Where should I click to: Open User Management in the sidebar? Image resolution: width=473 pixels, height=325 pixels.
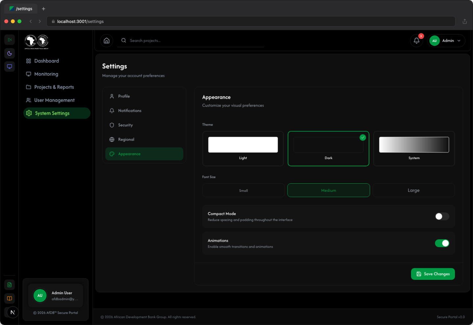tap(57, 100)
